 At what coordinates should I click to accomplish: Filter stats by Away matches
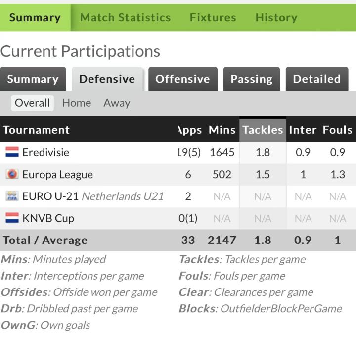tap(117, 103)
